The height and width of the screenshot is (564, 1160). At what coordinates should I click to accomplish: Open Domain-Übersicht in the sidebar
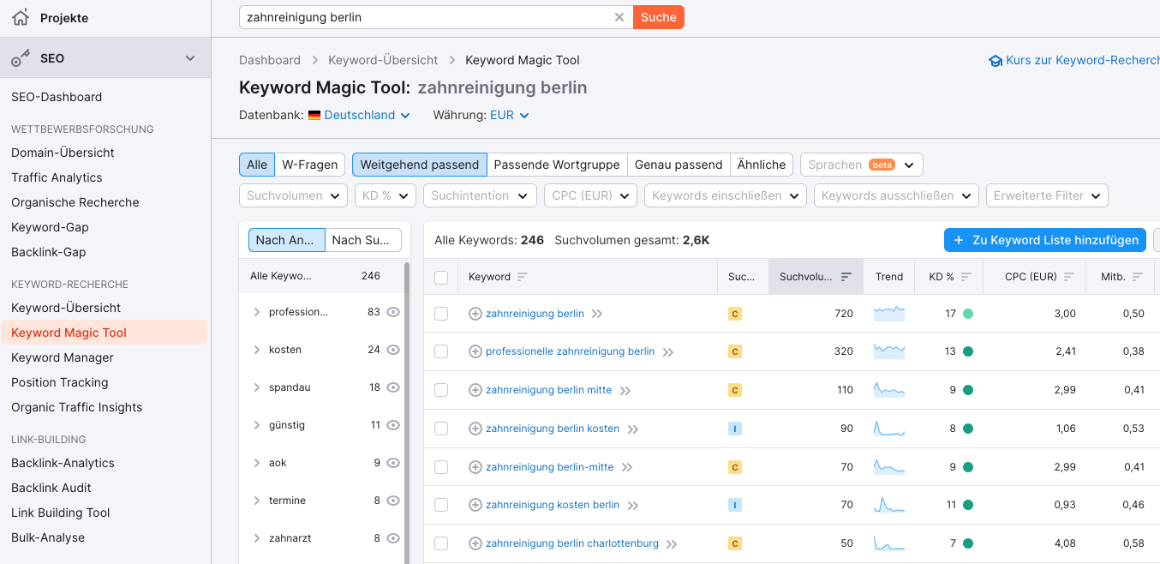click(63, 153)
